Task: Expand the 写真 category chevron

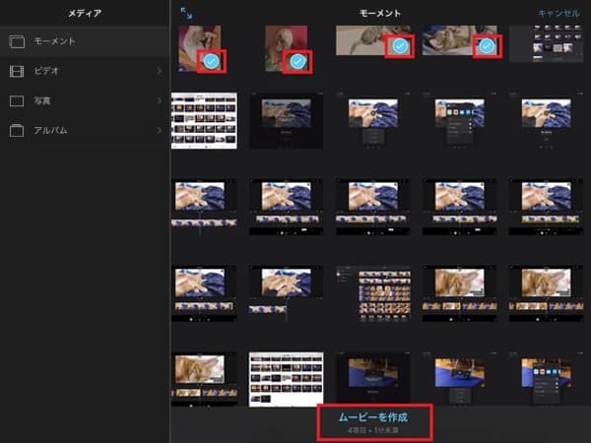Action: point(160,100)
